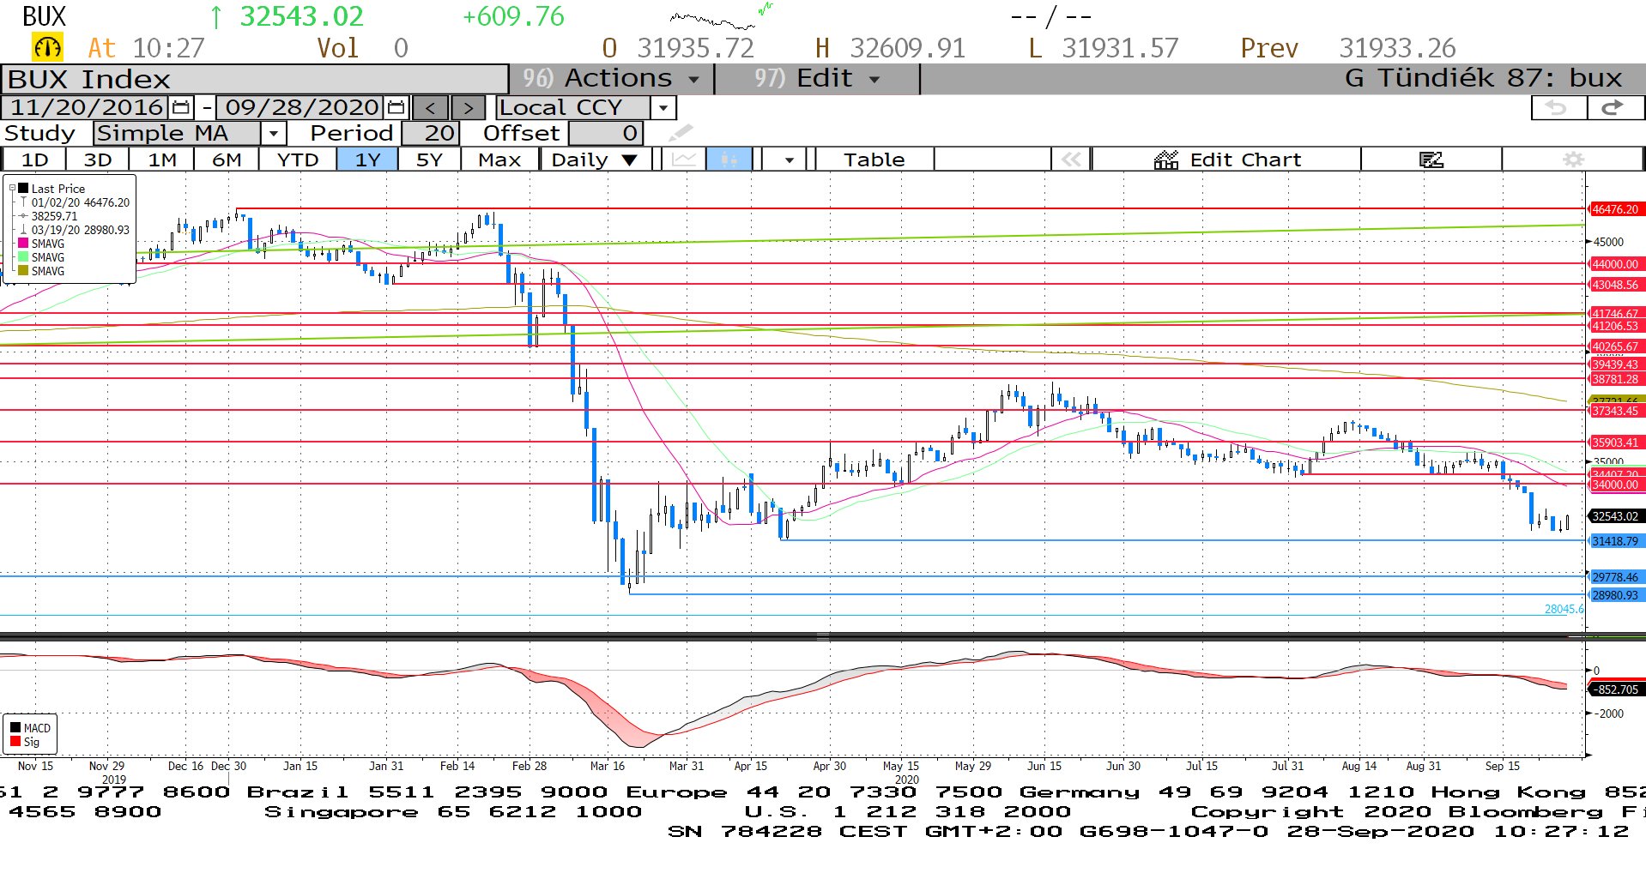
Task: Click the 43048.56 price level label
Action: coord(1615,285)
